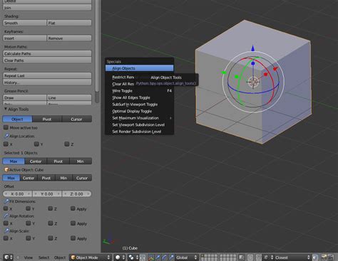Enable Move active too checkbox
The width and height of the screenshot is (338, 261).
click(x=6, y=127)
